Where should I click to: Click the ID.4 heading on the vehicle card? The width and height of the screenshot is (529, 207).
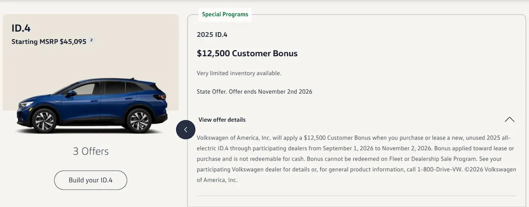pos(21,28)
